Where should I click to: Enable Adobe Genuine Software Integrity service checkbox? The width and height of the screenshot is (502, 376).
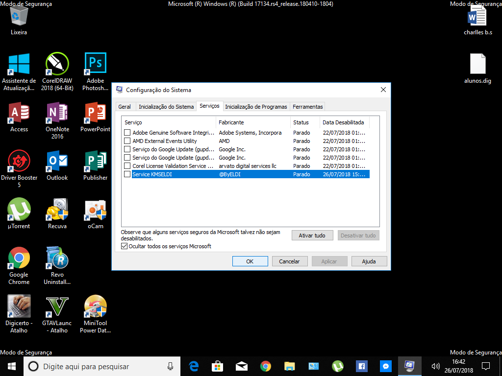click(127, 132)
